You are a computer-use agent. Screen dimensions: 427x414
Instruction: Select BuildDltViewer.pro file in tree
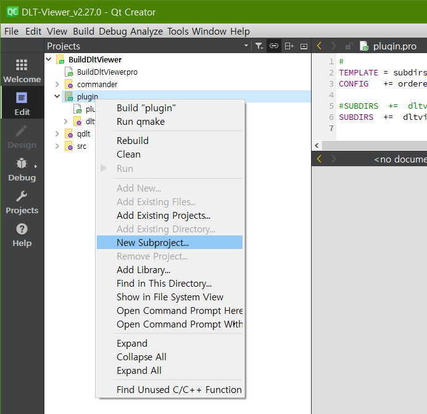tap(107, 72)
